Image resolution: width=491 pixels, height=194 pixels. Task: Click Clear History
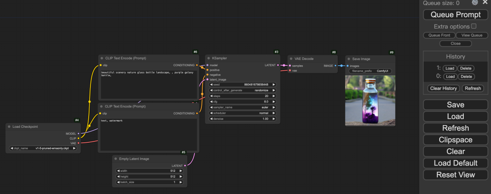click(x=443, y=88)
